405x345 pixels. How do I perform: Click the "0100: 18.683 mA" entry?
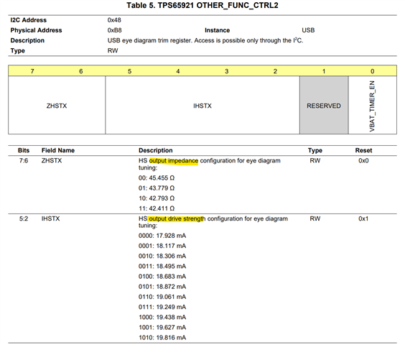(162, 277)
